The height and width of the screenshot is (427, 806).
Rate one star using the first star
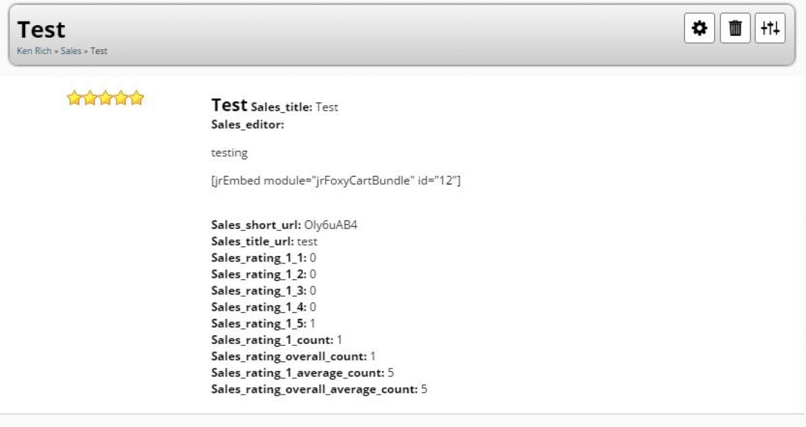click(74, 98)
